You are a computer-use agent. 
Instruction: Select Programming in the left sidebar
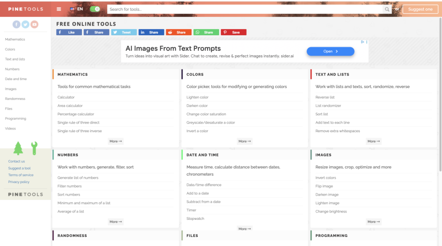16,119
